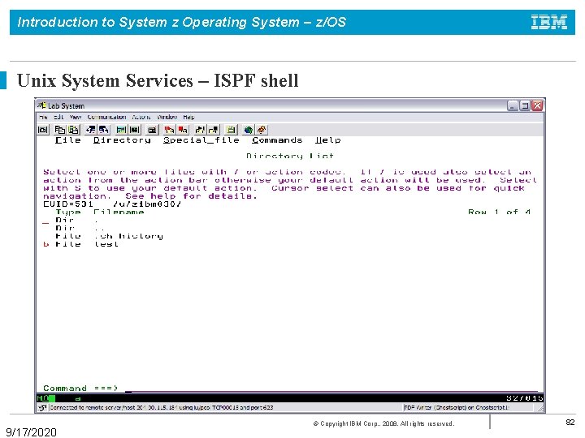This screenshot has height=438, width=585.
Task: Click the connection status icon in status bar
Action: [x=42, y=408]
